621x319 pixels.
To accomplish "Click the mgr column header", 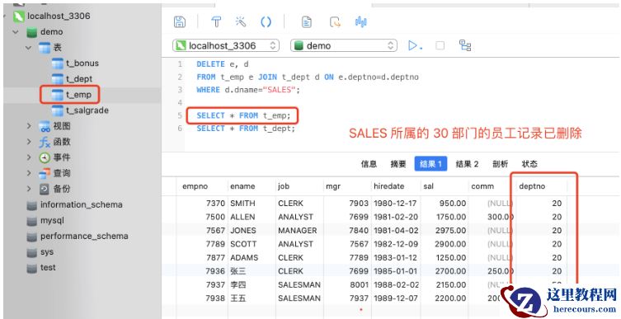I will [348, 186].
